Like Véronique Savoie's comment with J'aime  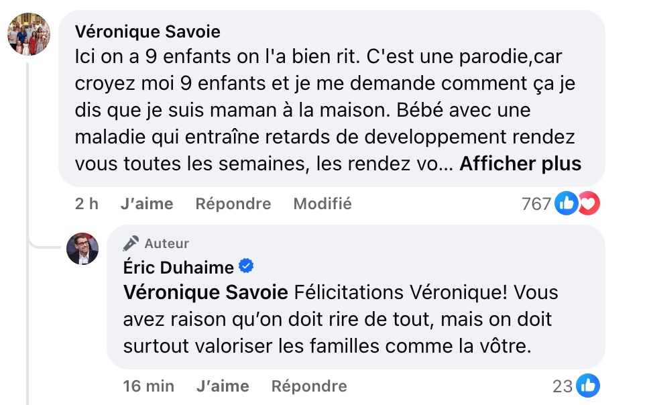click(146, 204)
